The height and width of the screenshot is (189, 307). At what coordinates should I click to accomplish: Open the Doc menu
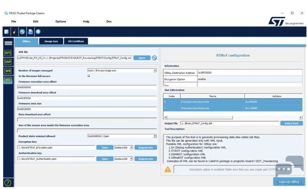click(x=109, y=22)
